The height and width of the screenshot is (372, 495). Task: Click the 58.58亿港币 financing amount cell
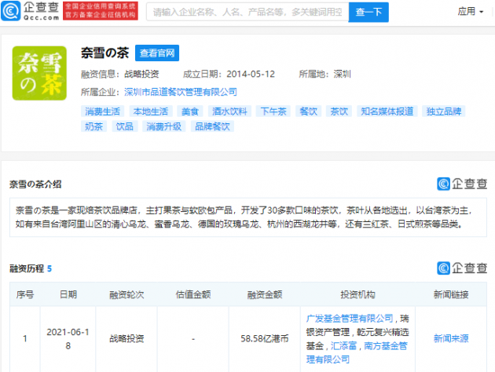265,338
